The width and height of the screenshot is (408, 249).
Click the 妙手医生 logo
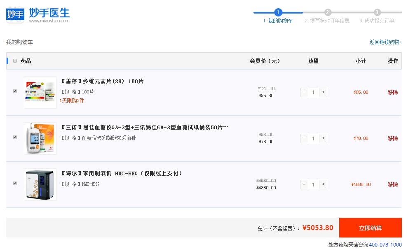pos(38,15)
